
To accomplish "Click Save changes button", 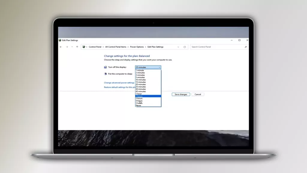I will [181, 94].
